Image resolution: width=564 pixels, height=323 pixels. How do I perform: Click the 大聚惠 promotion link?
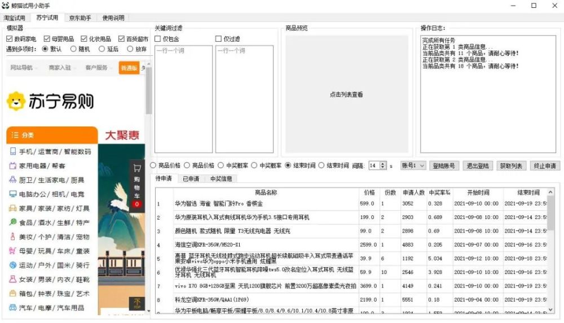(122, 135)
